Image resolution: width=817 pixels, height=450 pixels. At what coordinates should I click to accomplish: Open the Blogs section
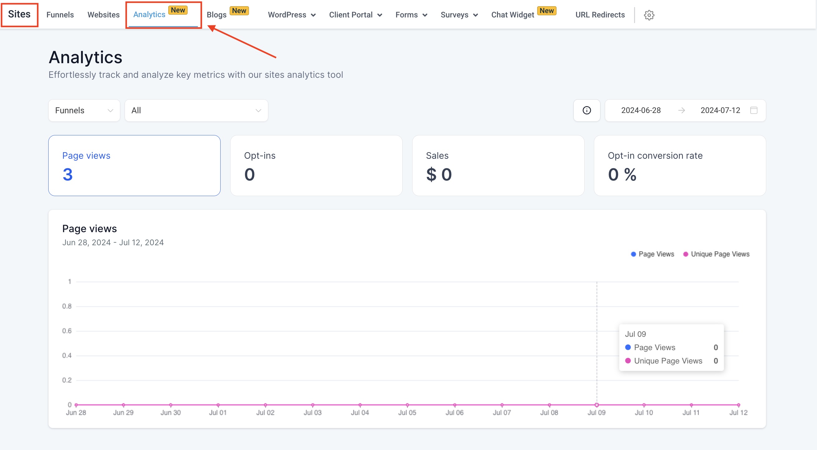click(x=217, y=15)
